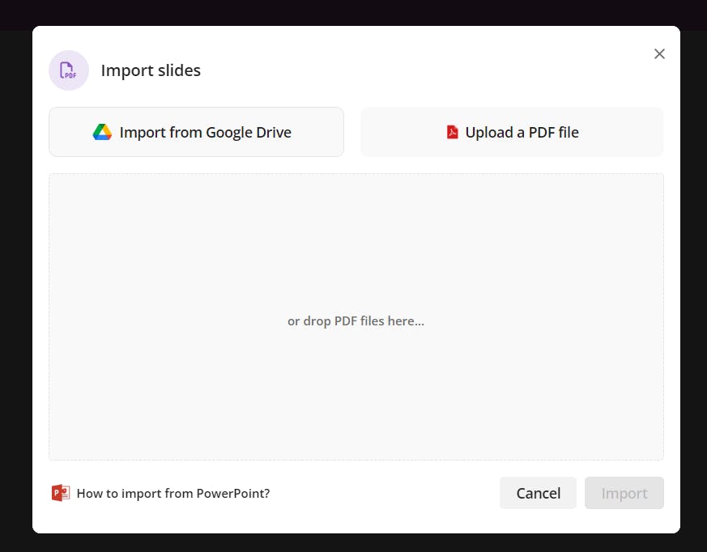This screenshot has width=707, height=552.
Task: Close the Import slides dialog with X
Action: (659, 54)
